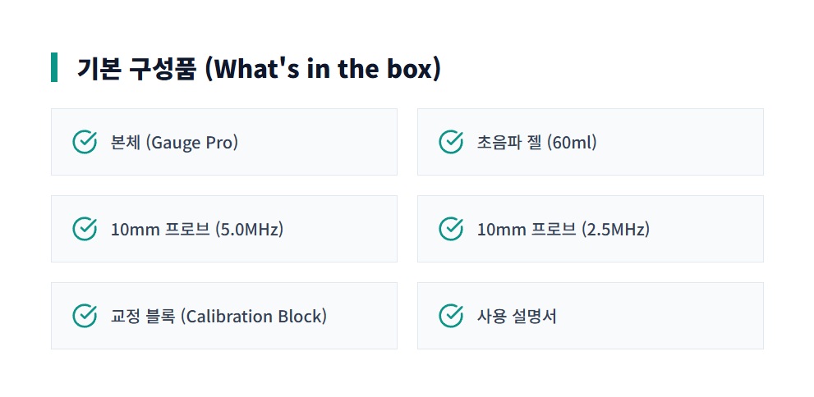Click the 사용 설명서 text label
This screenshot has height=397, width=814.
pyautogui.click(x=517, y=316)
